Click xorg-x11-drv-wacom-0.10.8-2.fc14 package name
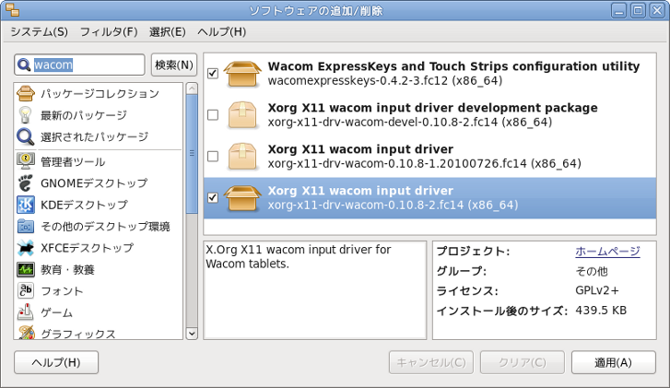The height and width of the screenshot is (388, 670). [x=393, y=205]
